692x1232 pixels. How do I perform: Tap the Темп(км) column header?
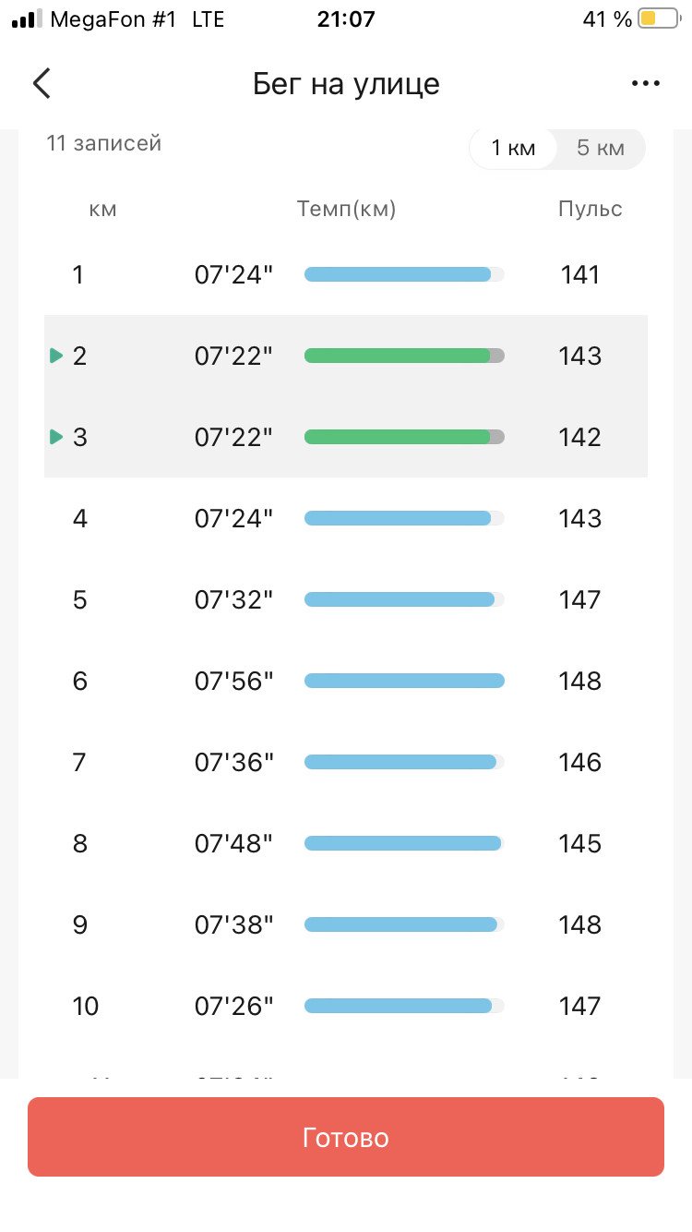tap(346, 210)
